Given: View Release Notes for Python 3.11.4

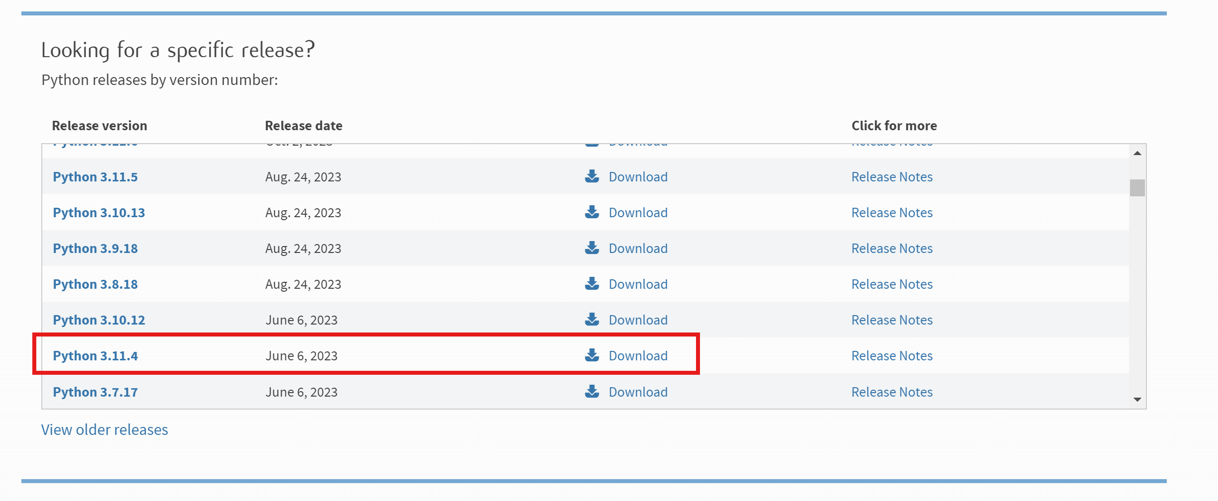Looking at the screenshot, I should tap(892, 356).
